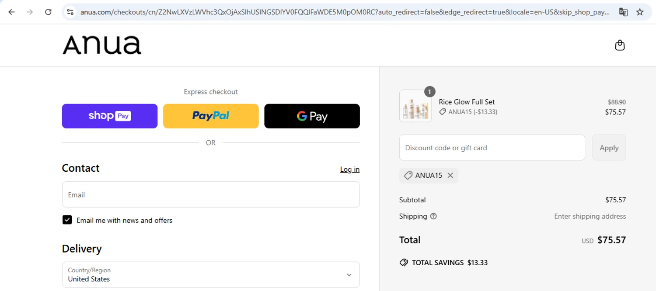Click the TOTAL SAVINGS $13.33 text
This screenshot has height=291, width=656.
pos(450,263)
